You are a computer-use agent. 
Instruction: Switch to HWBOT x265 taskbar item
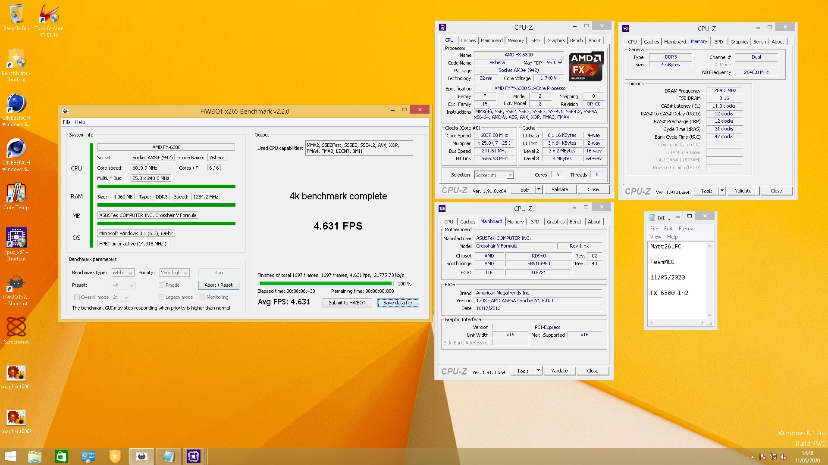[141, 456]
